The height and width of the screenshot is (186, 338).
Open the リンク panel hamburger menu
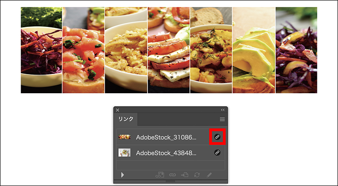[222, 119]
